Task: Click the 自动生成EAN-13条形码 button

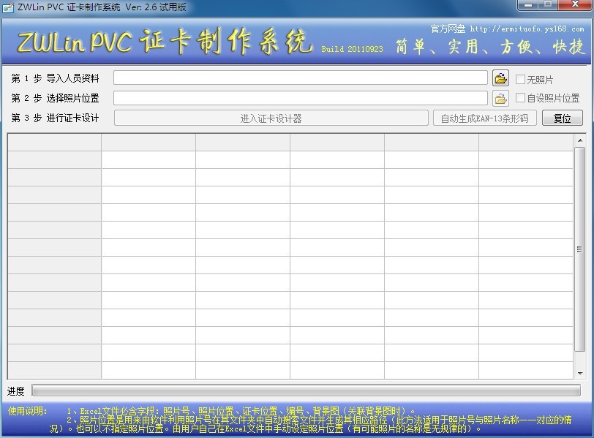Action: 485,118
